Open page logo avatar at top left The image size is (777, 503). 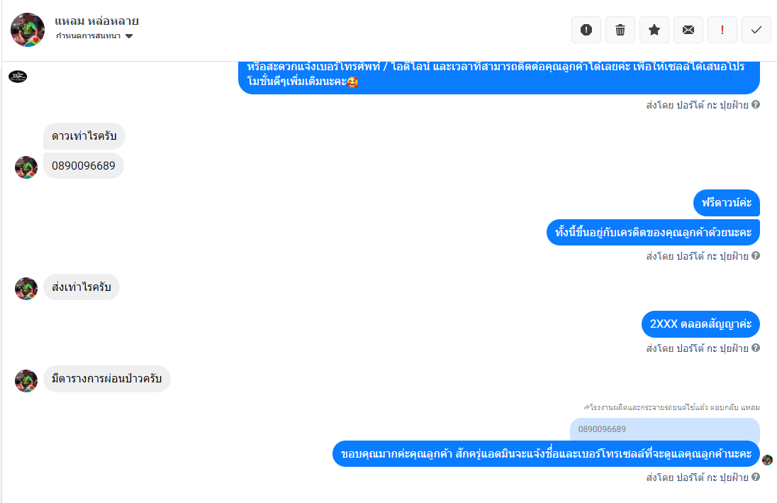pyautogui.click(x=18, y=77)
